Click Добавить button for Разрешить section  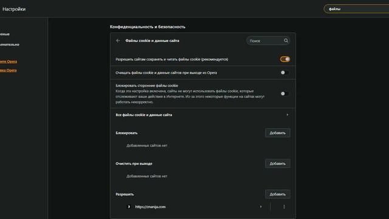[x=277, y=194]
